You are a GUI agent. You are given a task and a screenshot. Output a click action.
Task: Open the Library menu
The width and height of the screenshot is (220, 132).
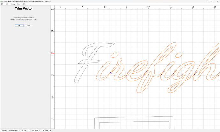13,4
